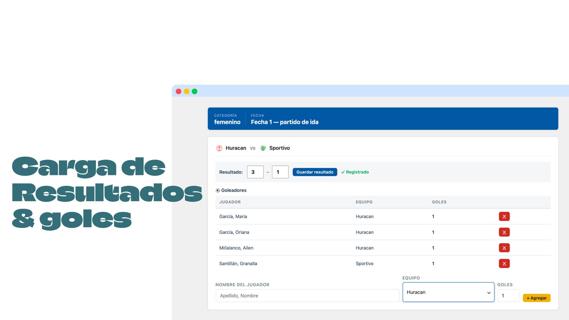Click the 'Fecha 1 — partido de ida' text
This screenshot has height=320, width=569.
tap(284, 122)
